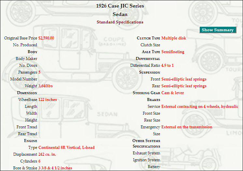Viewport: 243px width, 171px height.
Task: Click the 'Rear Size' label
Action: [152, 120]
